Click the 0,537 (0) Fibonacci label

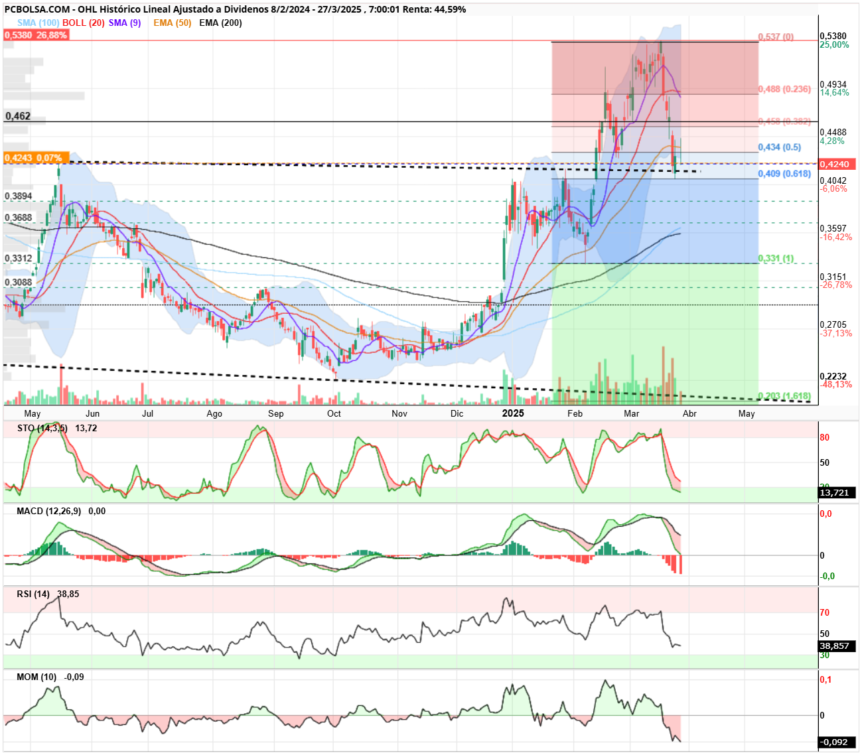point(776,36)
